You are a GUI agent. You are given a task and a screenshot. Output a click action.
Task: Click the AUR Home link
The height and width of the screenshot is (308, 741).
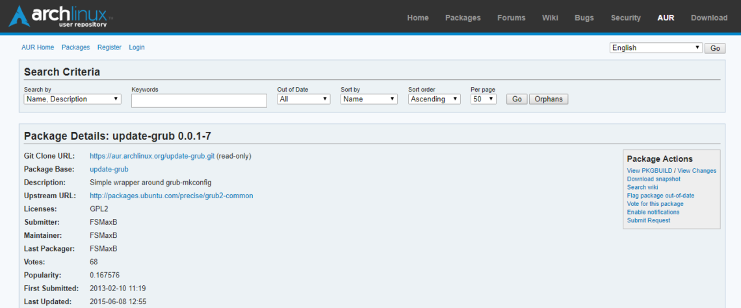38,47
